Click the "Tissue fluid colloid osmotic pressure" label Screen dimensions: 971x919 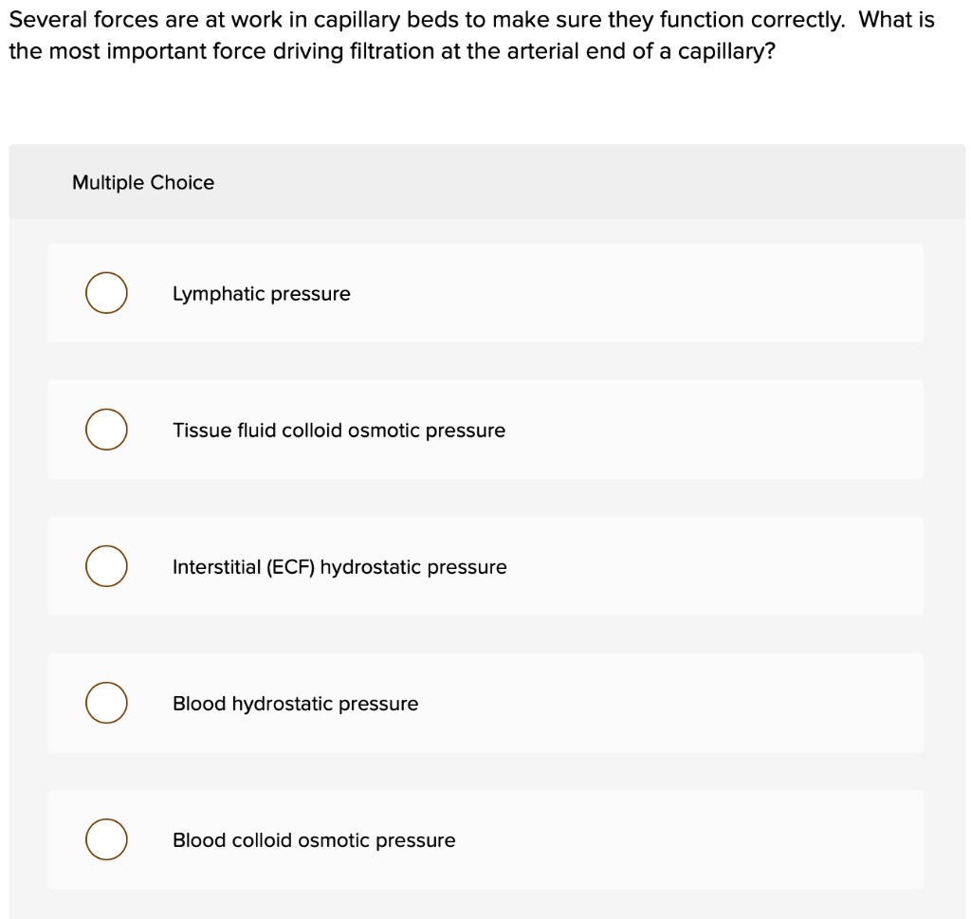[339, 431]
